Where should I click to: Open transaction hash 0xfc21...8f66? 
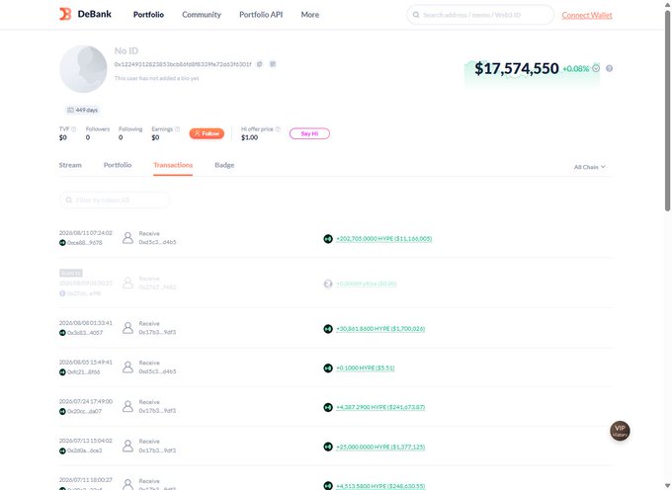pyautogui.click(x=84, y=372)
